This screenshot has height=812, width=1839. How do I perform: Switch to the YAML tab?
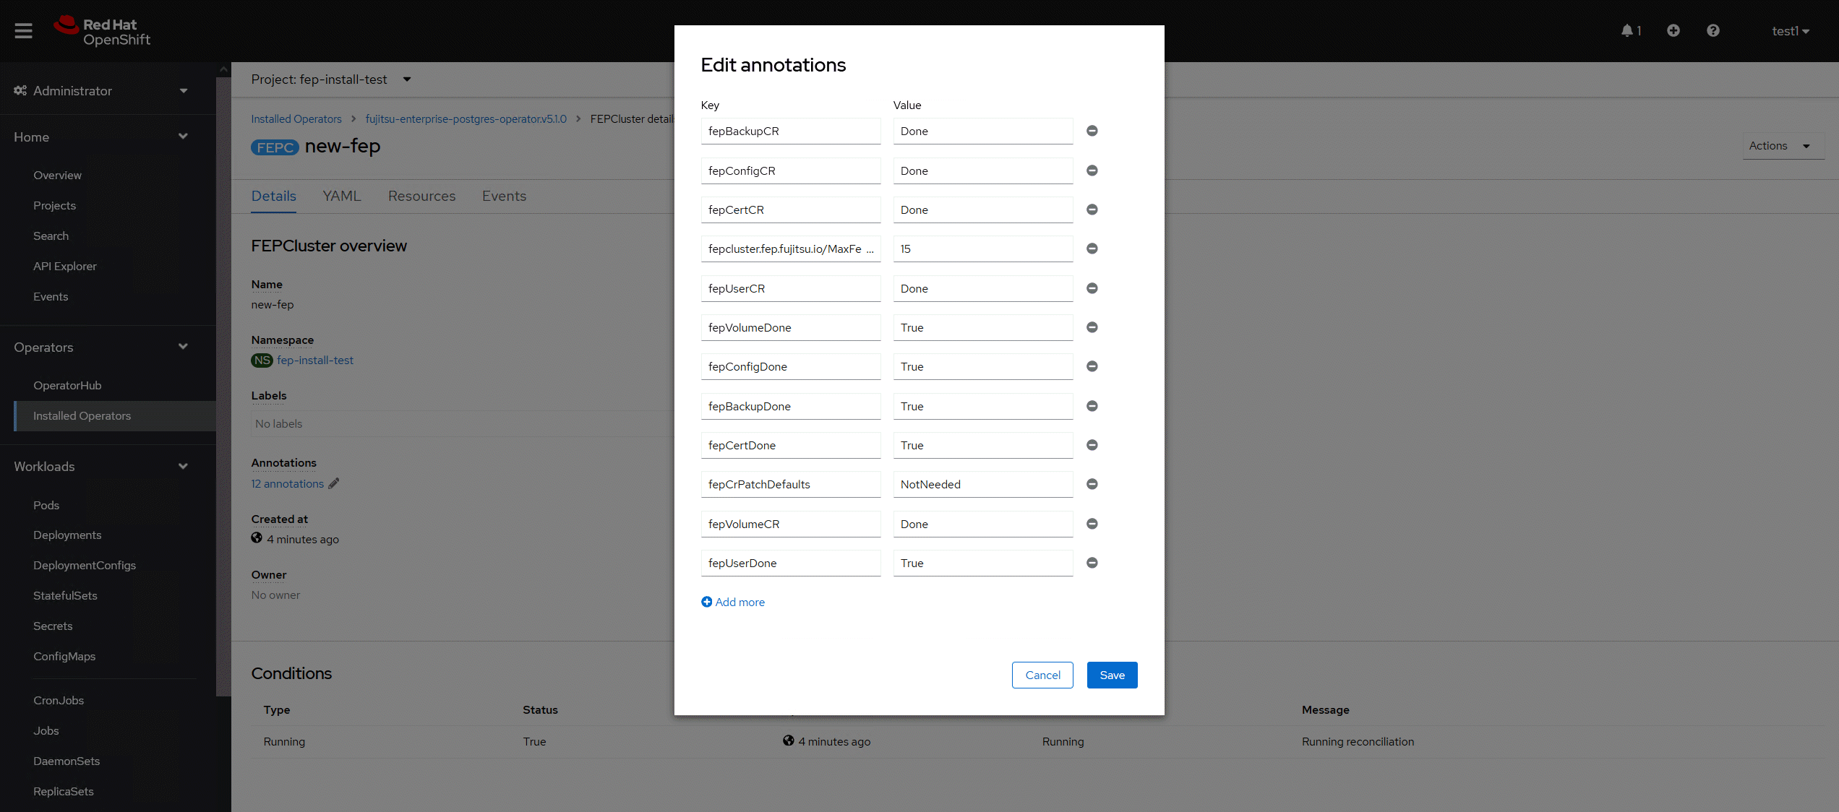(x=342, y=196)
